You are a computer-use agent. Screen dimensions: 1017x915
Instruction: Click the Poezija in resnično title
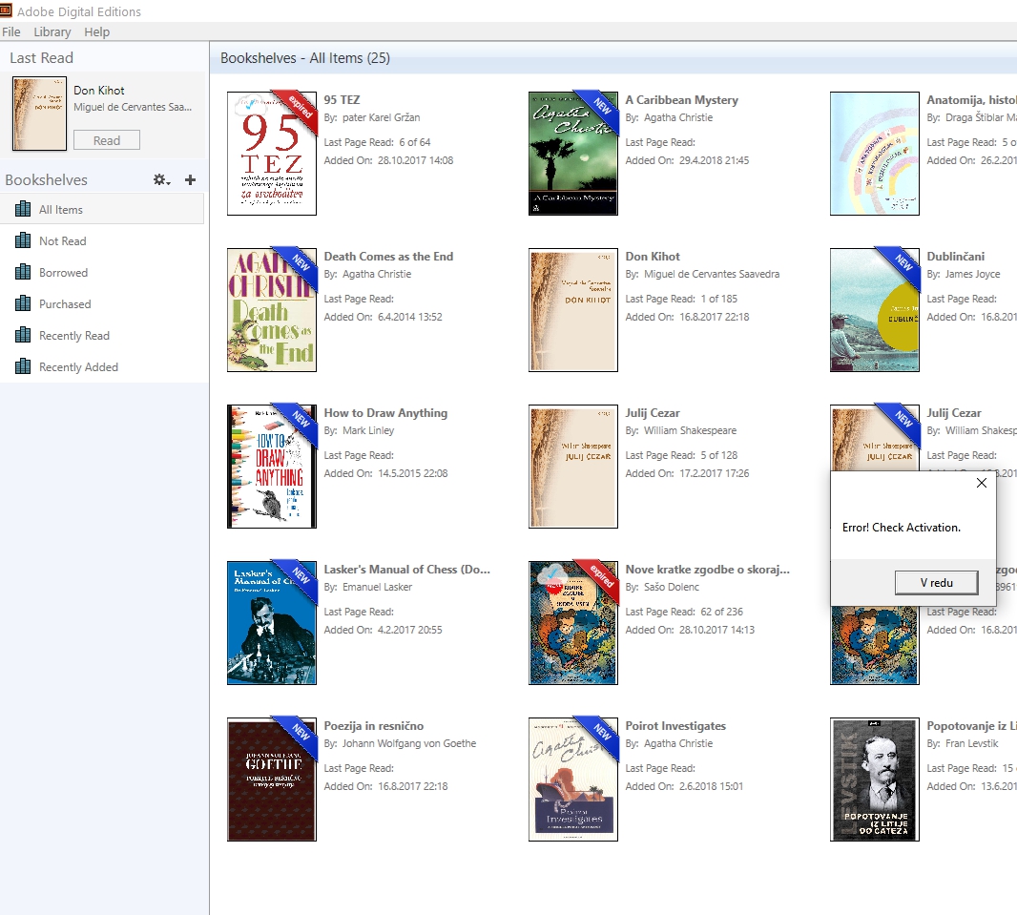coord(374,726)
